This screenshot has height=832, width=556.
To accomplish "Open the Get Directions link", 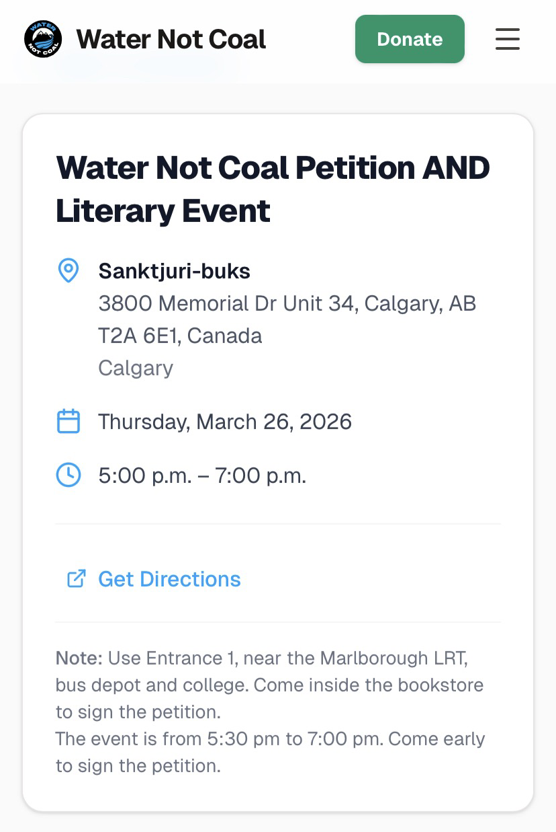I will (169, 579).
